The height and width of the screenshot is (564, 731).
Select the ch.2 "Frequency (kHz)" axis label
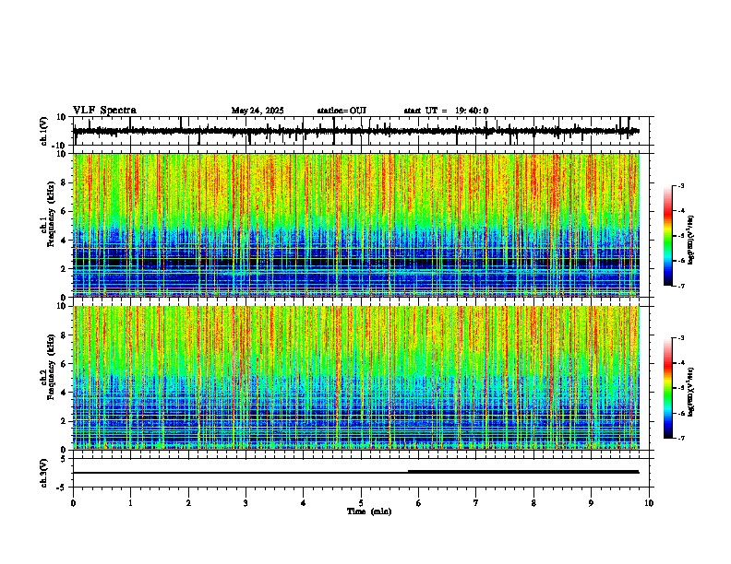pos(51,367)
